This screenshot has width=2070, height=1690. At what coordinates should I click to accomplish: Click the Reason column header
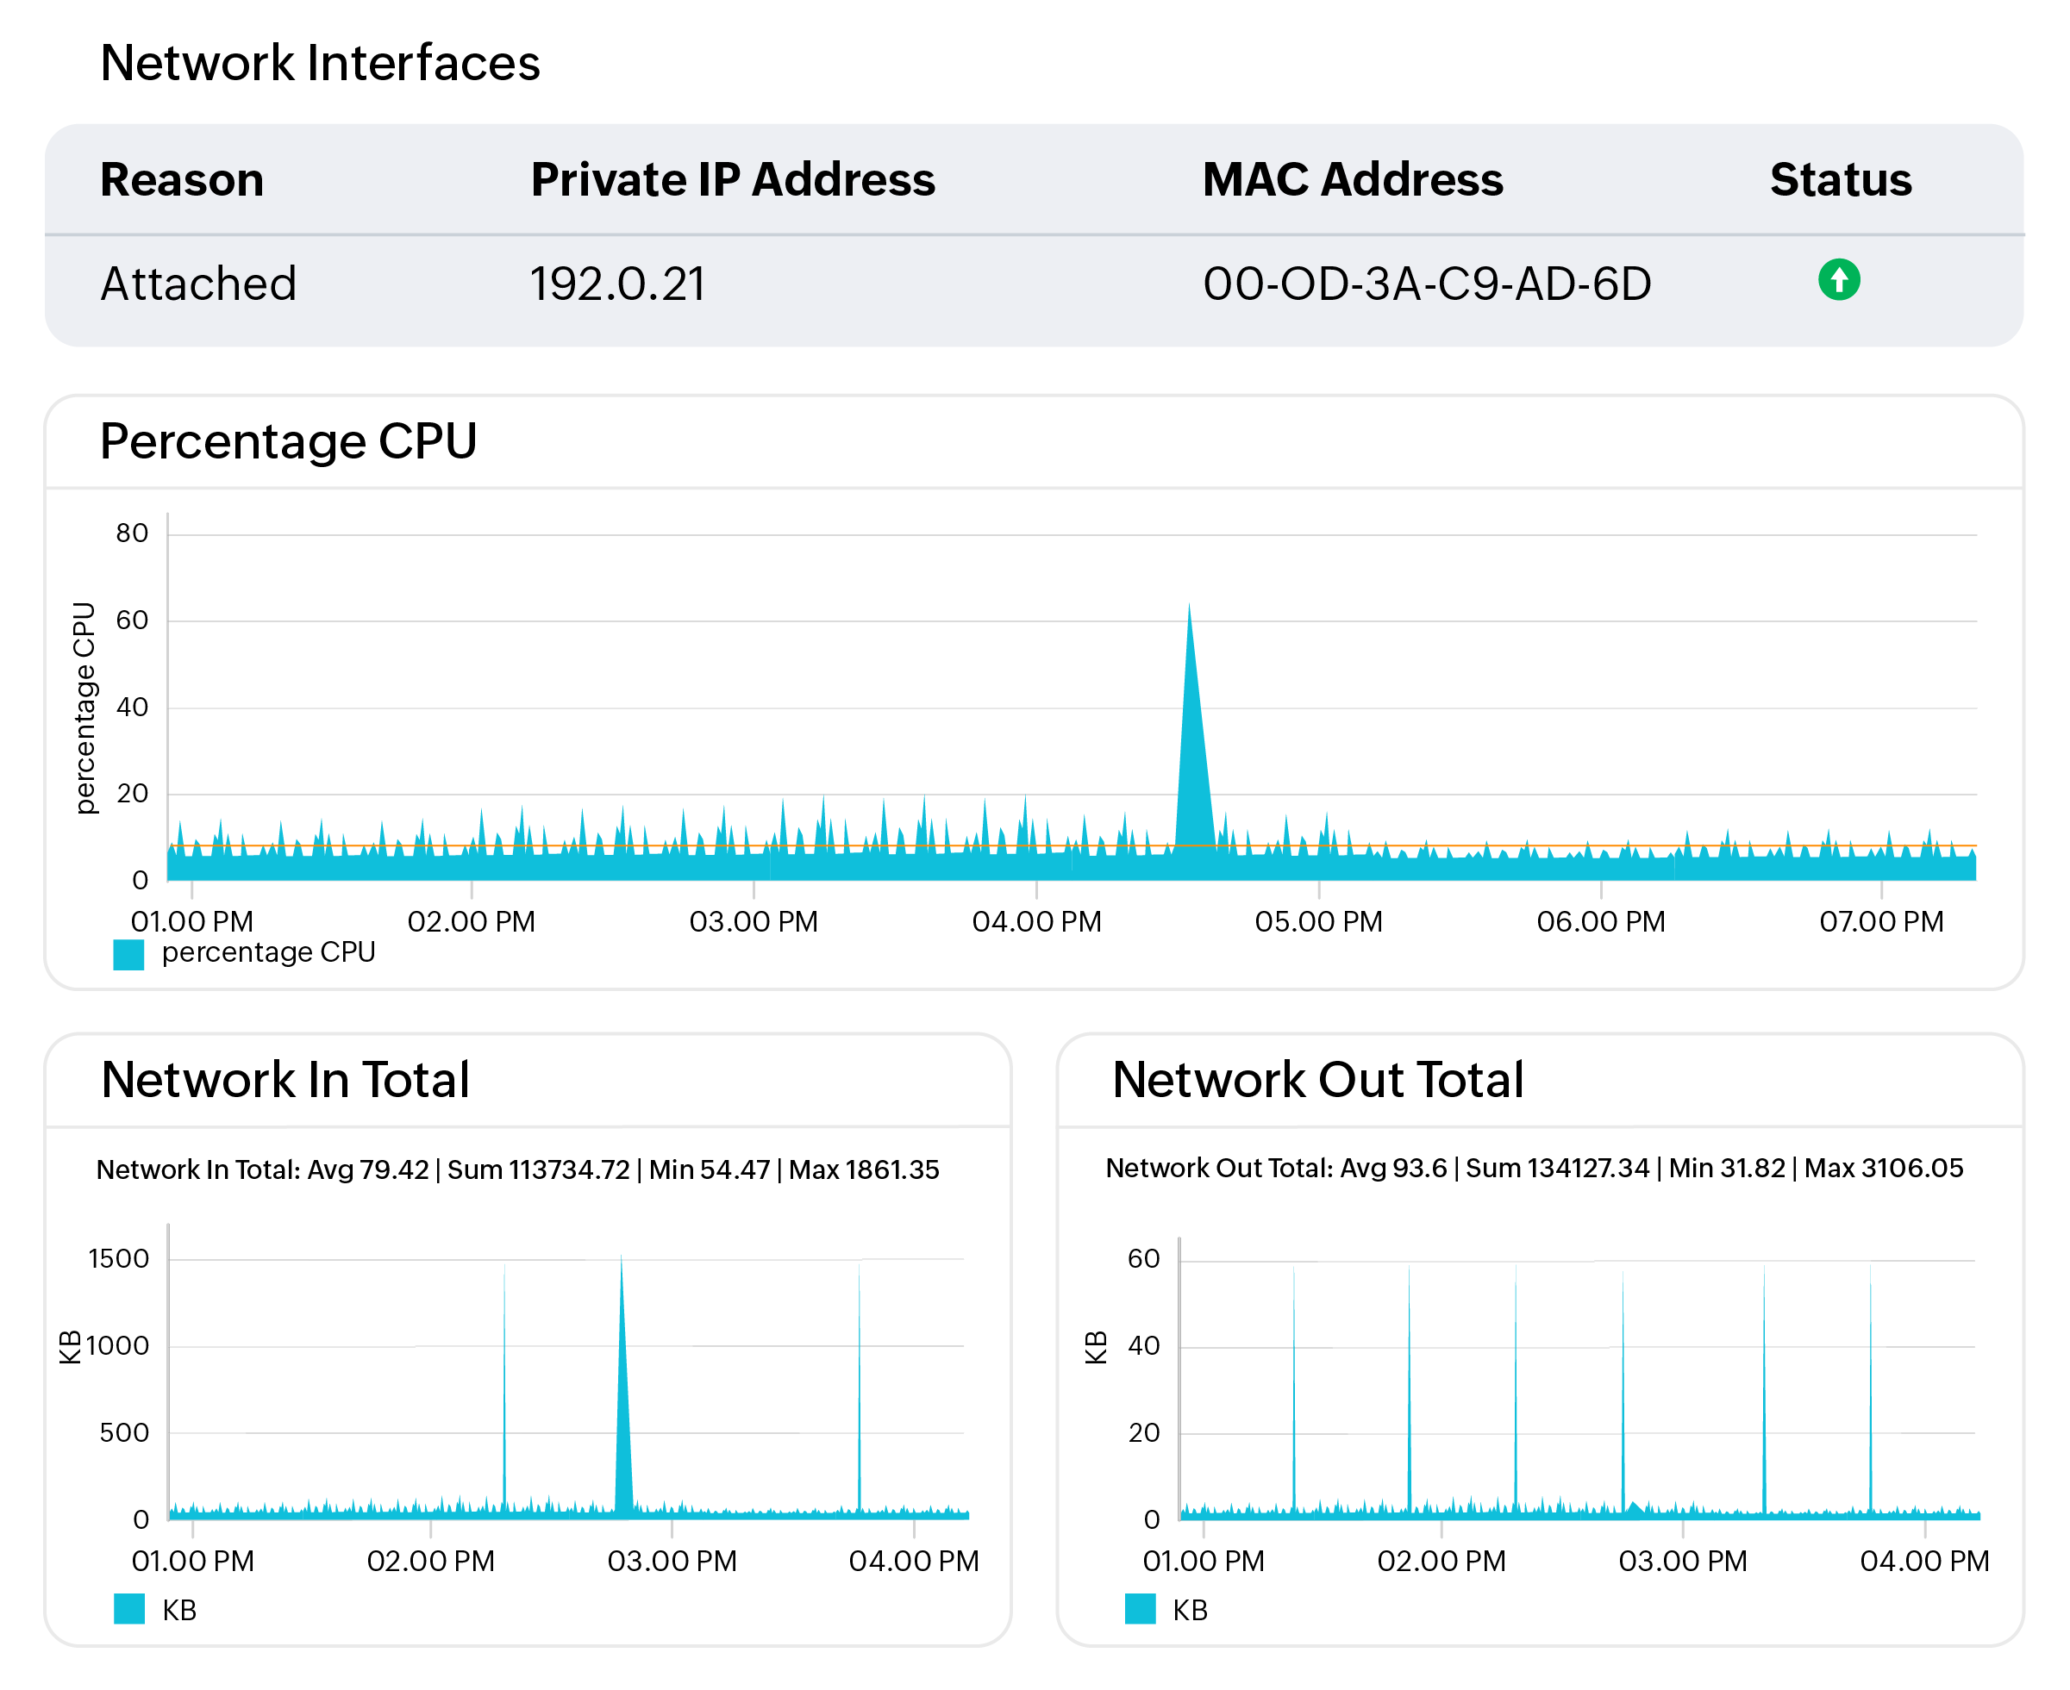(x=182, y=180)
